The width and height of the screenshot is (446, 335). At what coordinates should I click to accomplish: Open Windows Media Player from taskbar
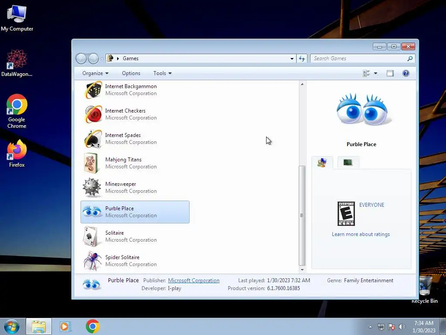point(65,326)
